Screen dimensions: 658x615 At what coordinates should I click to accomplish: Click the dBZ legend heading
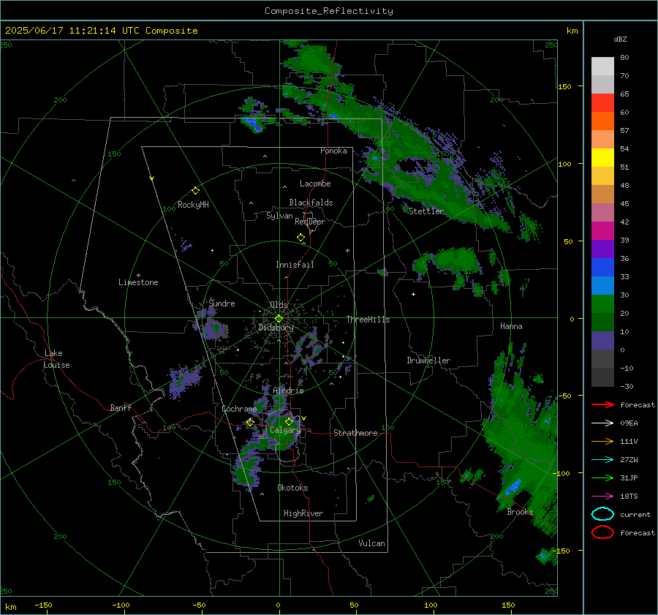pos(620,39)
